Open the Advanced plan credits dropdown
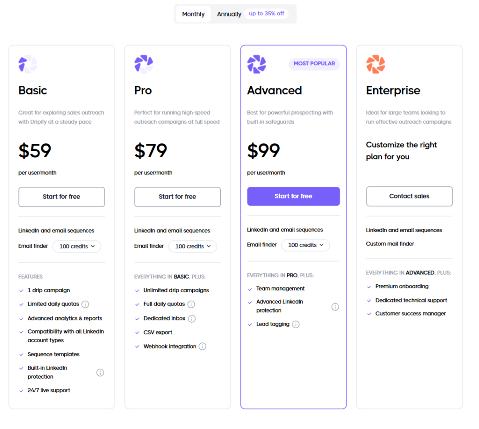This screenshot has width=479, height=429. (x=305, y=245)
